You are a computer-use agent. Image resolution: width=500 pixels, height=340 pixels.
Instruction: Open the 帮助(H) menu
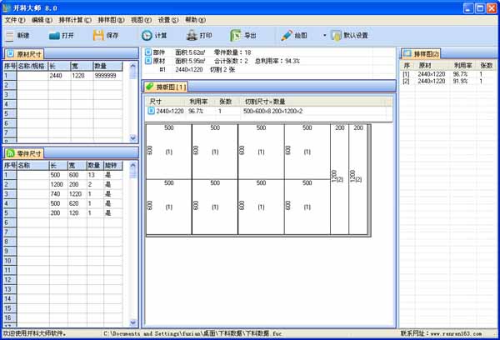tap(195, 20)
